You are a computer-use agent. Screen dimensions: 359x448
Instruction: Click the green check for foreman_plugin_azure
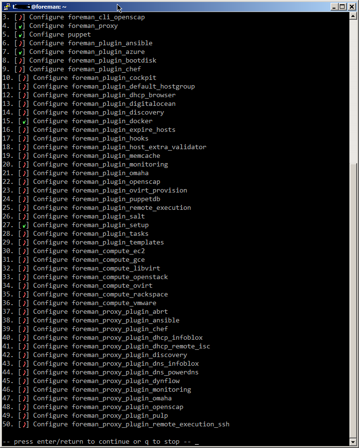(x=20, y=52)
